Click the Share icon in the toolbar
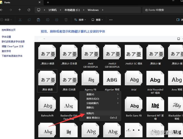This screenshot has height=139, width=183. pos(57,20)
